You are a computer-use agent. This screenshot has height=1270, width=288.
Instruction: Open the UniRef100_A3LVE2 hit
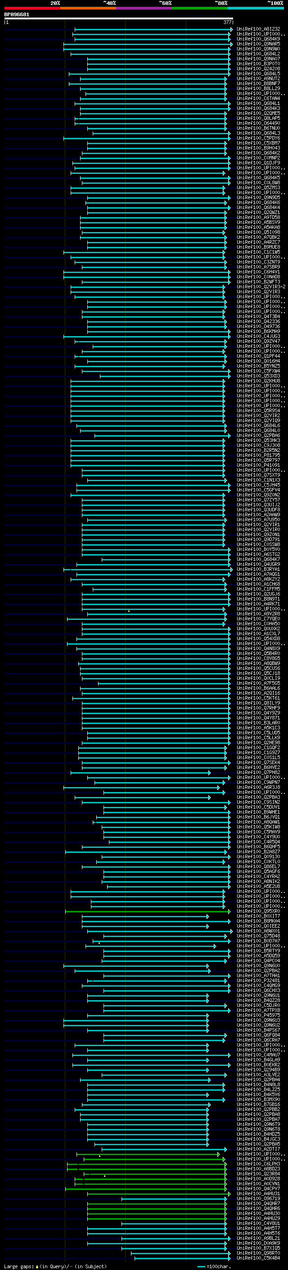coord(258,1074)
